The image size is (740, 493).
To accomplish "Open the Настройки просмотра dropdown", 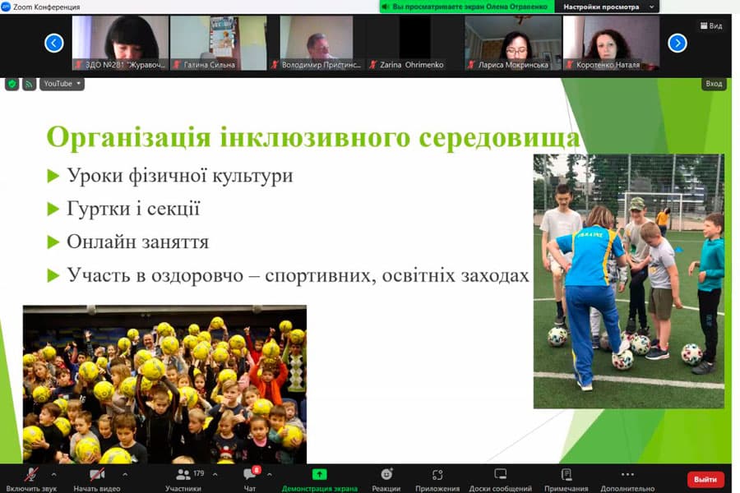I will pyautogui.click(x=610, y=7).
